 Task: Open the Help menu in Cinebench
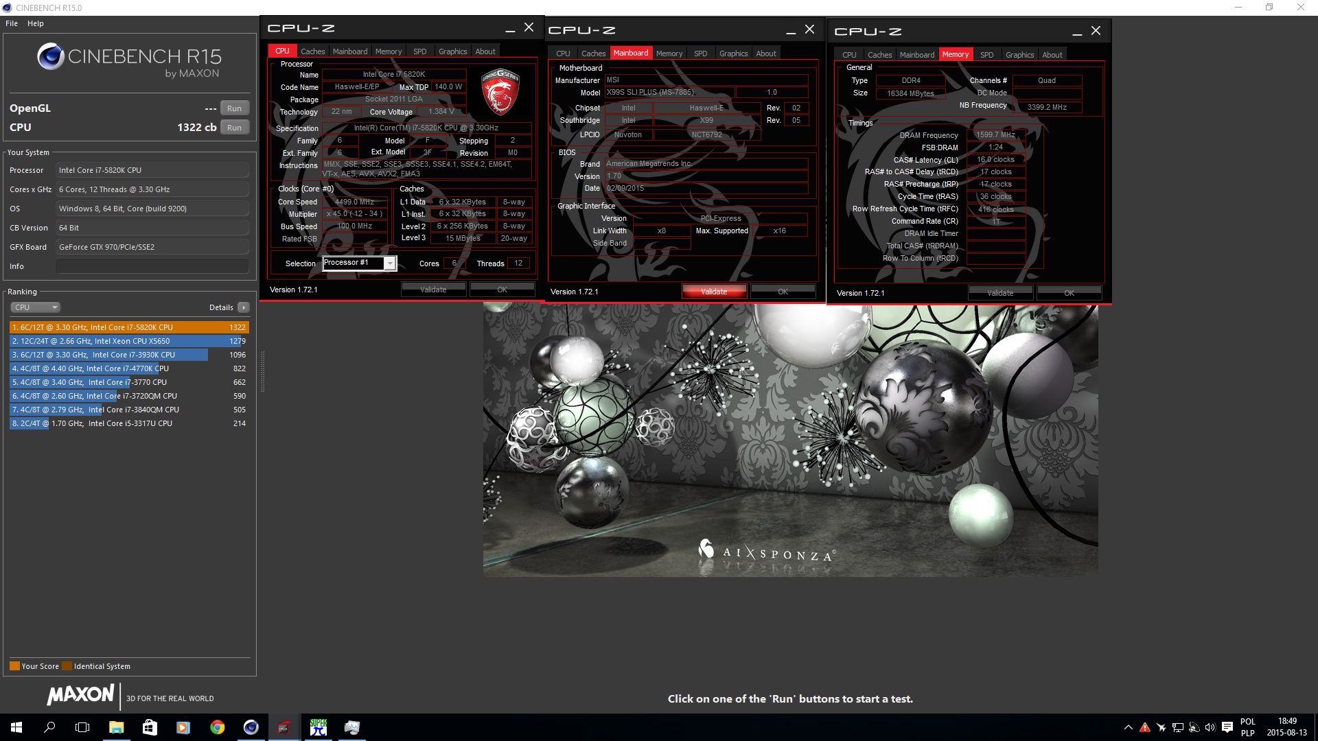tap(36, 23)
